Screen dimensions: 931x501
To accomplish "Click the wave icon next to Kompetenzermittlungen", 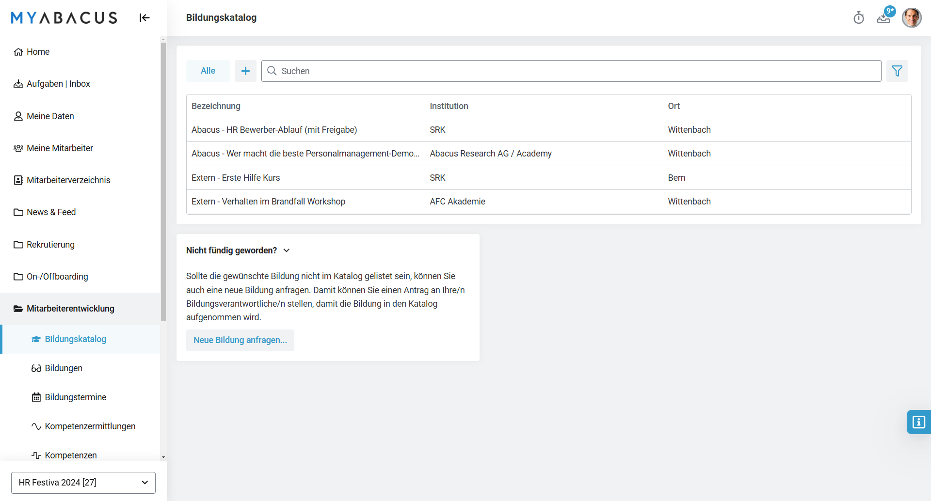I will point(36,426).
